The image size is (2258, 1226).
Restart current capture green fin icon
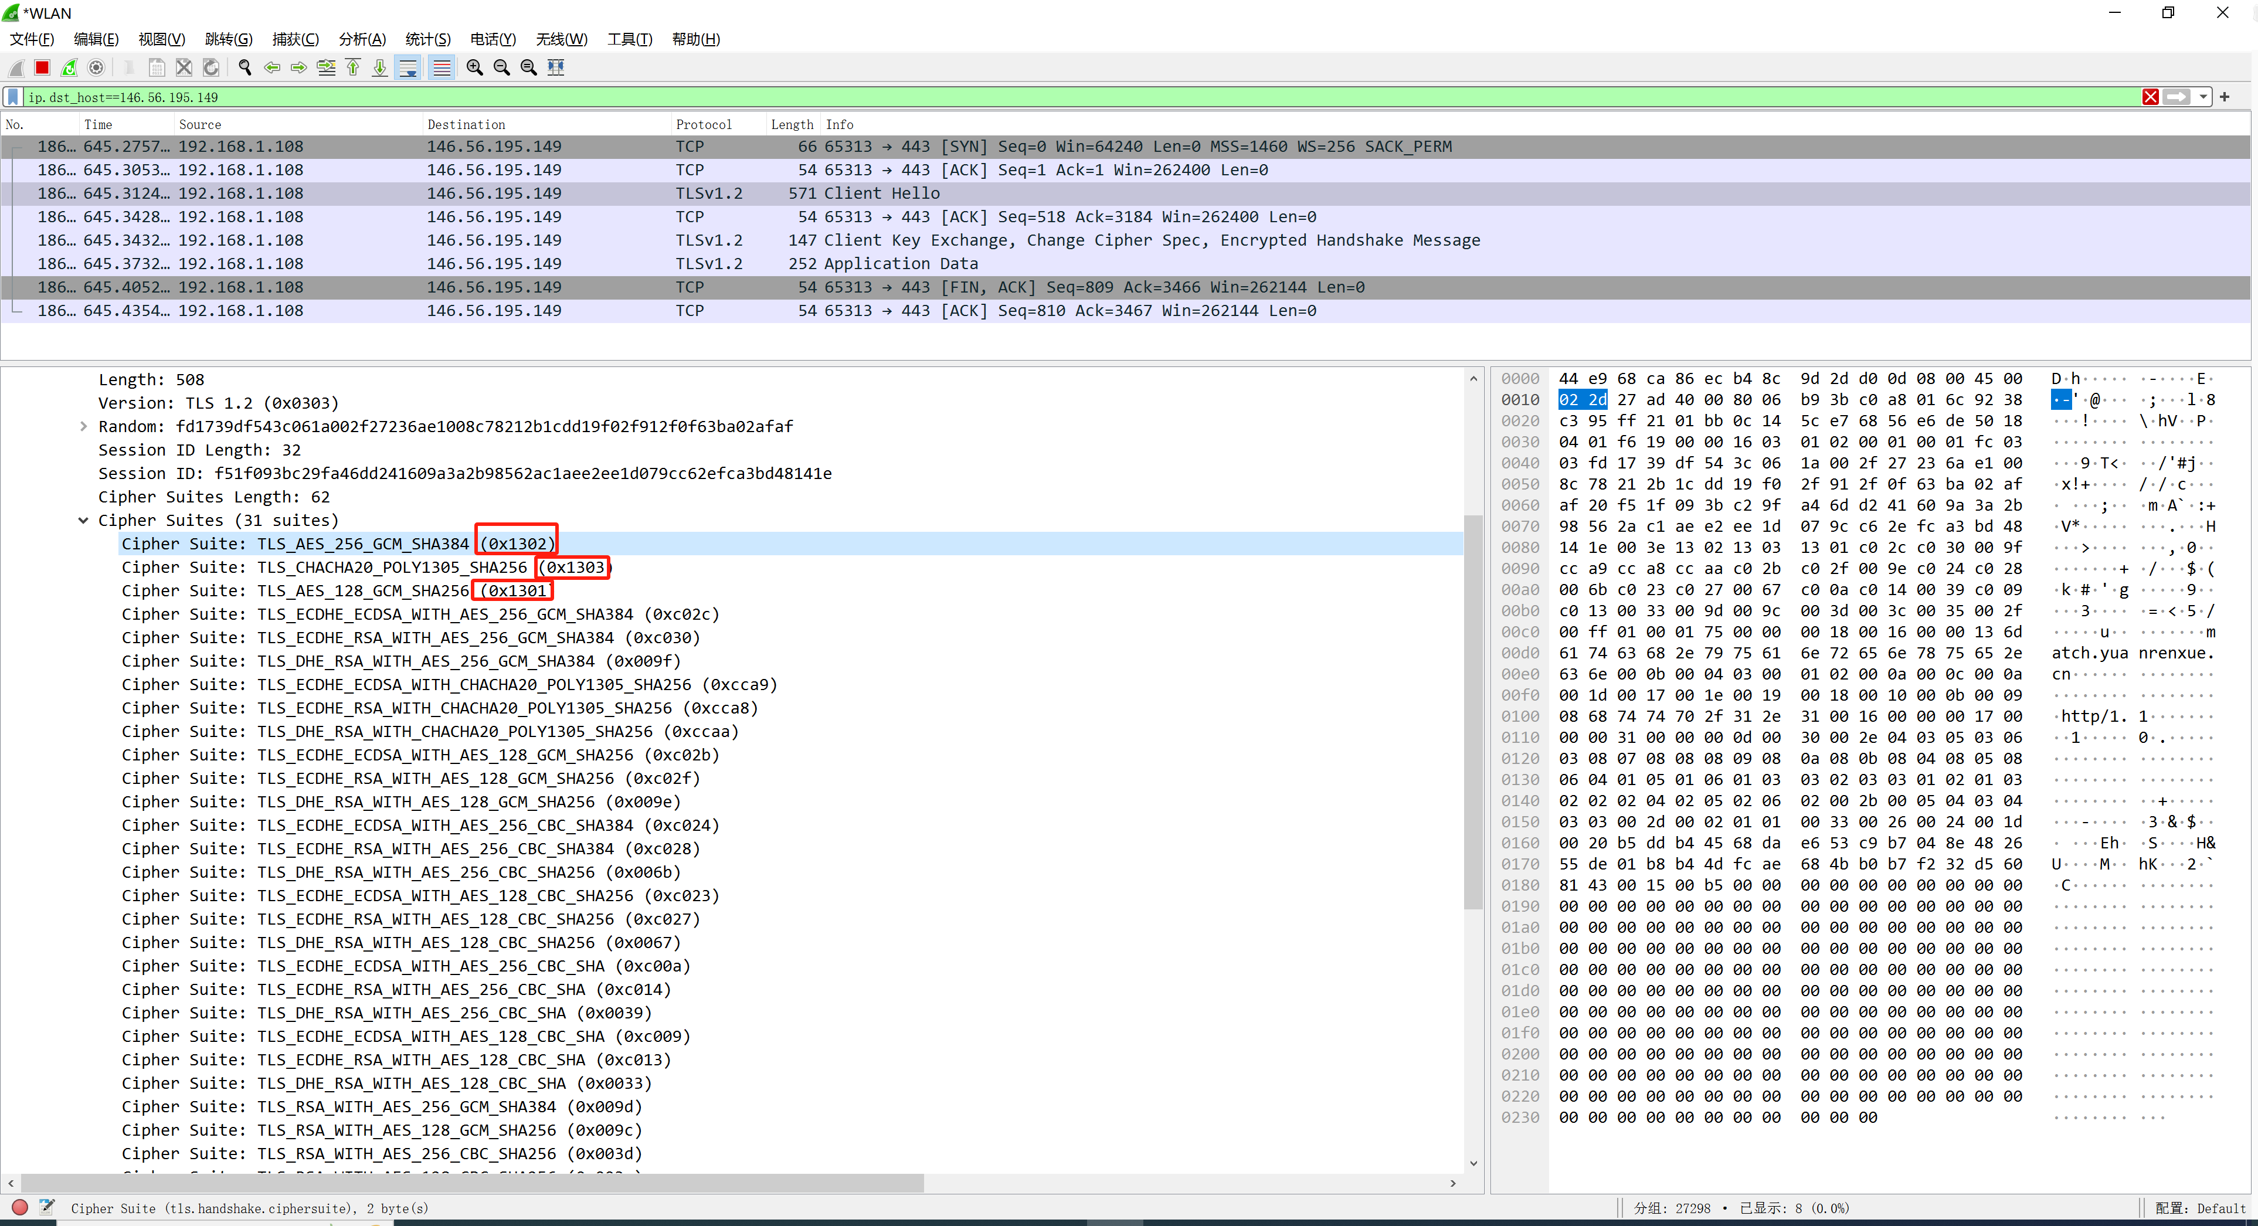[x=69, y=67]
